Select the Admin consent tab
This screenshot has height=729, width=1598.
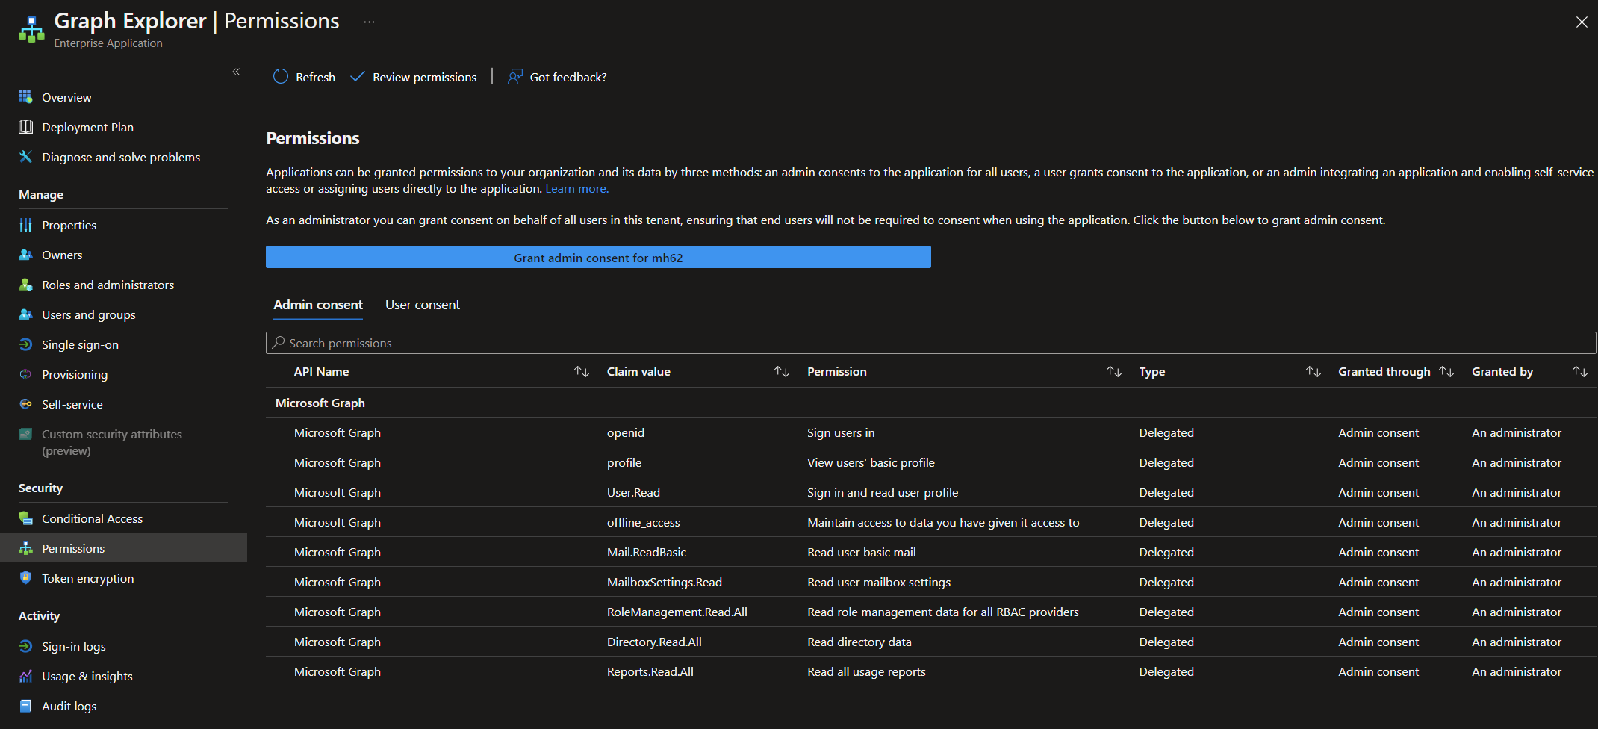(317, 305)
